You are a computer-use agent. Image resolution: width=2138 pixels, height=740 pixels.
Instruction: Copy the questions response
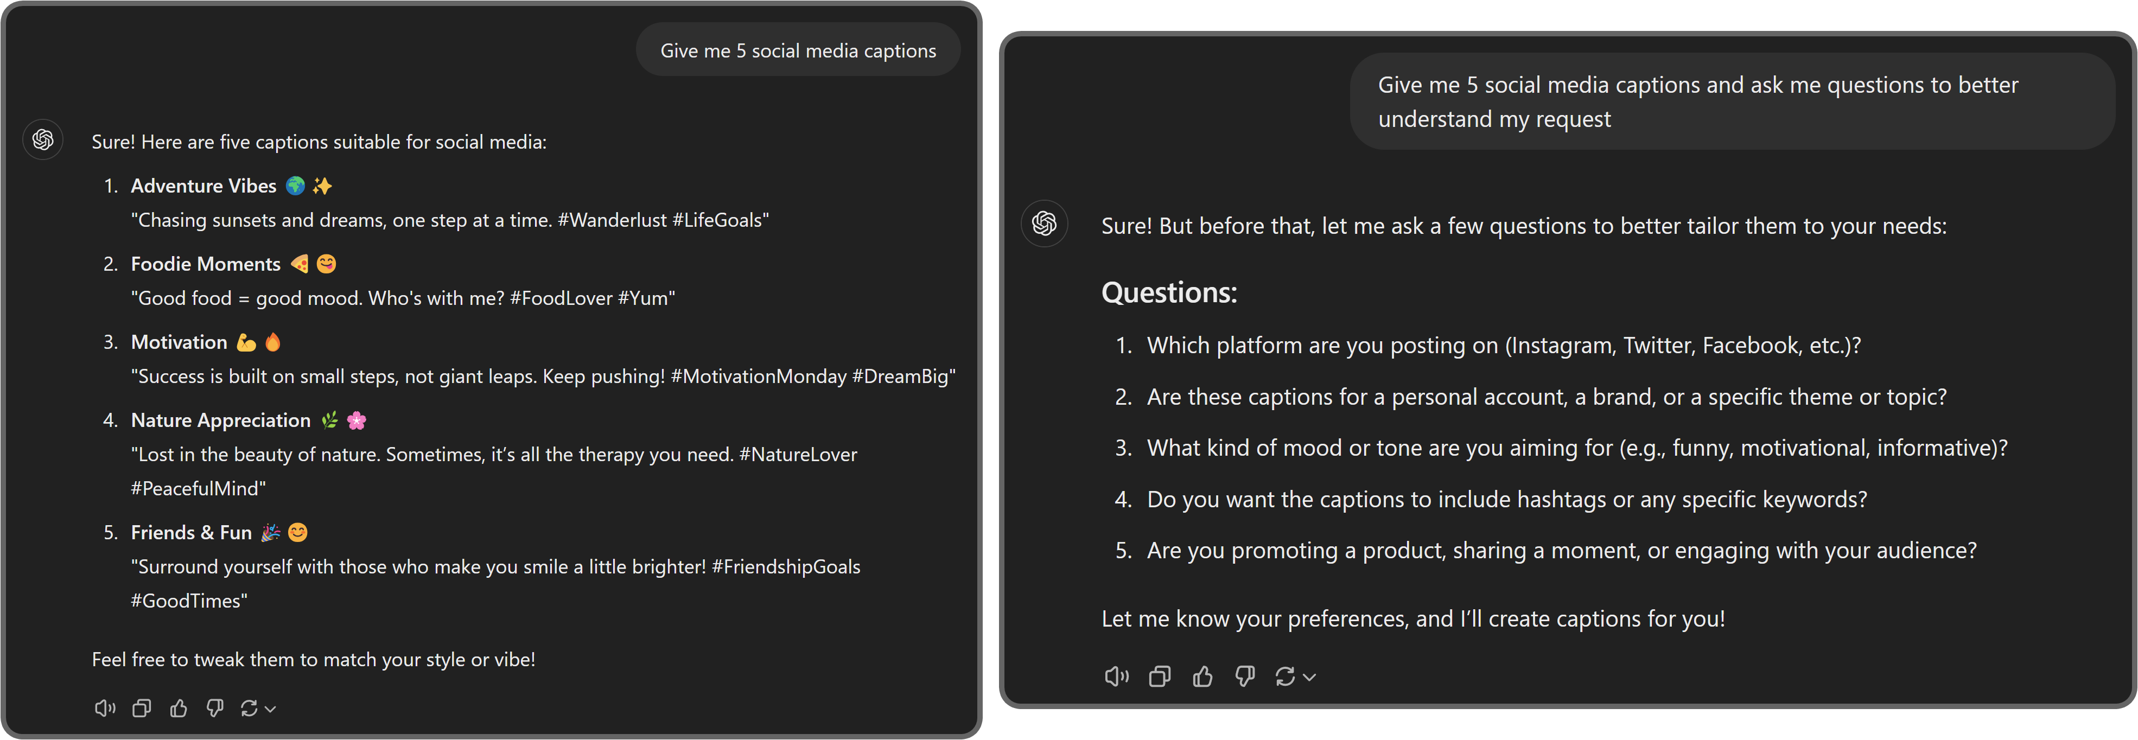(1160, 676)
